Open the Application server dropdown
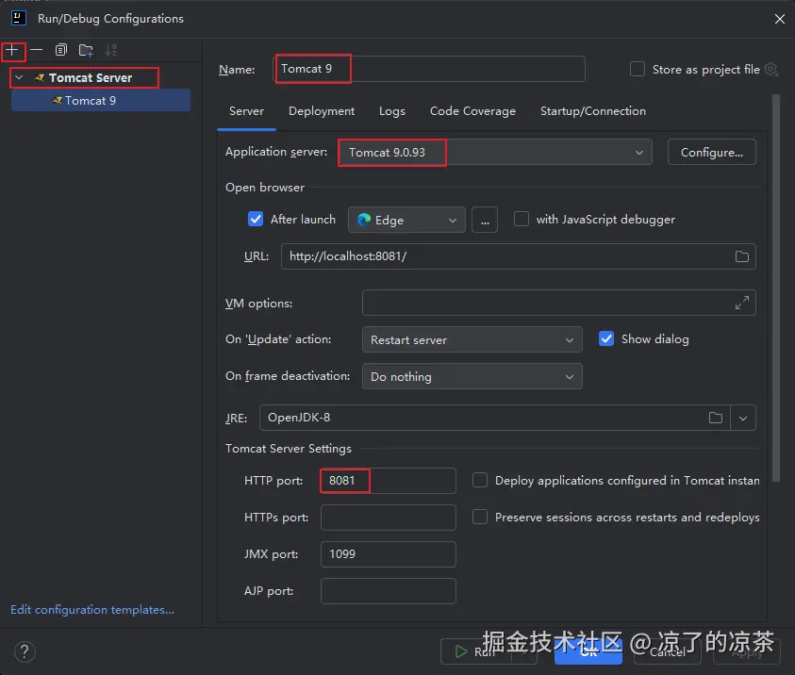Viewport: 795px width, 675px height. pos(495,152)
